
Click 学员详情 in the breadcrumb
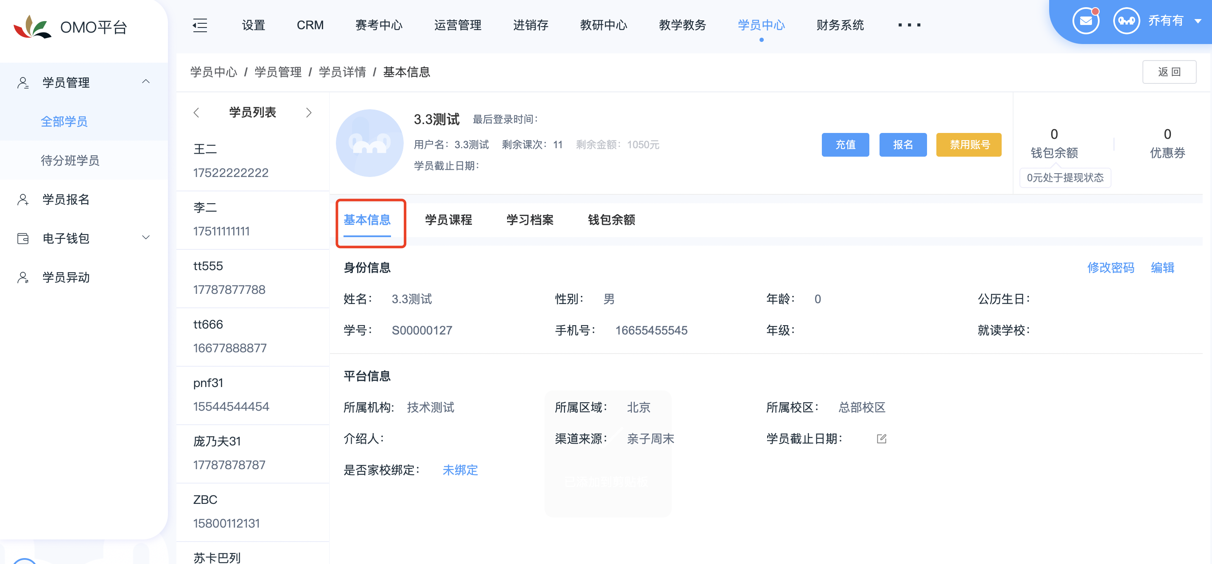(x=343, y=72)
